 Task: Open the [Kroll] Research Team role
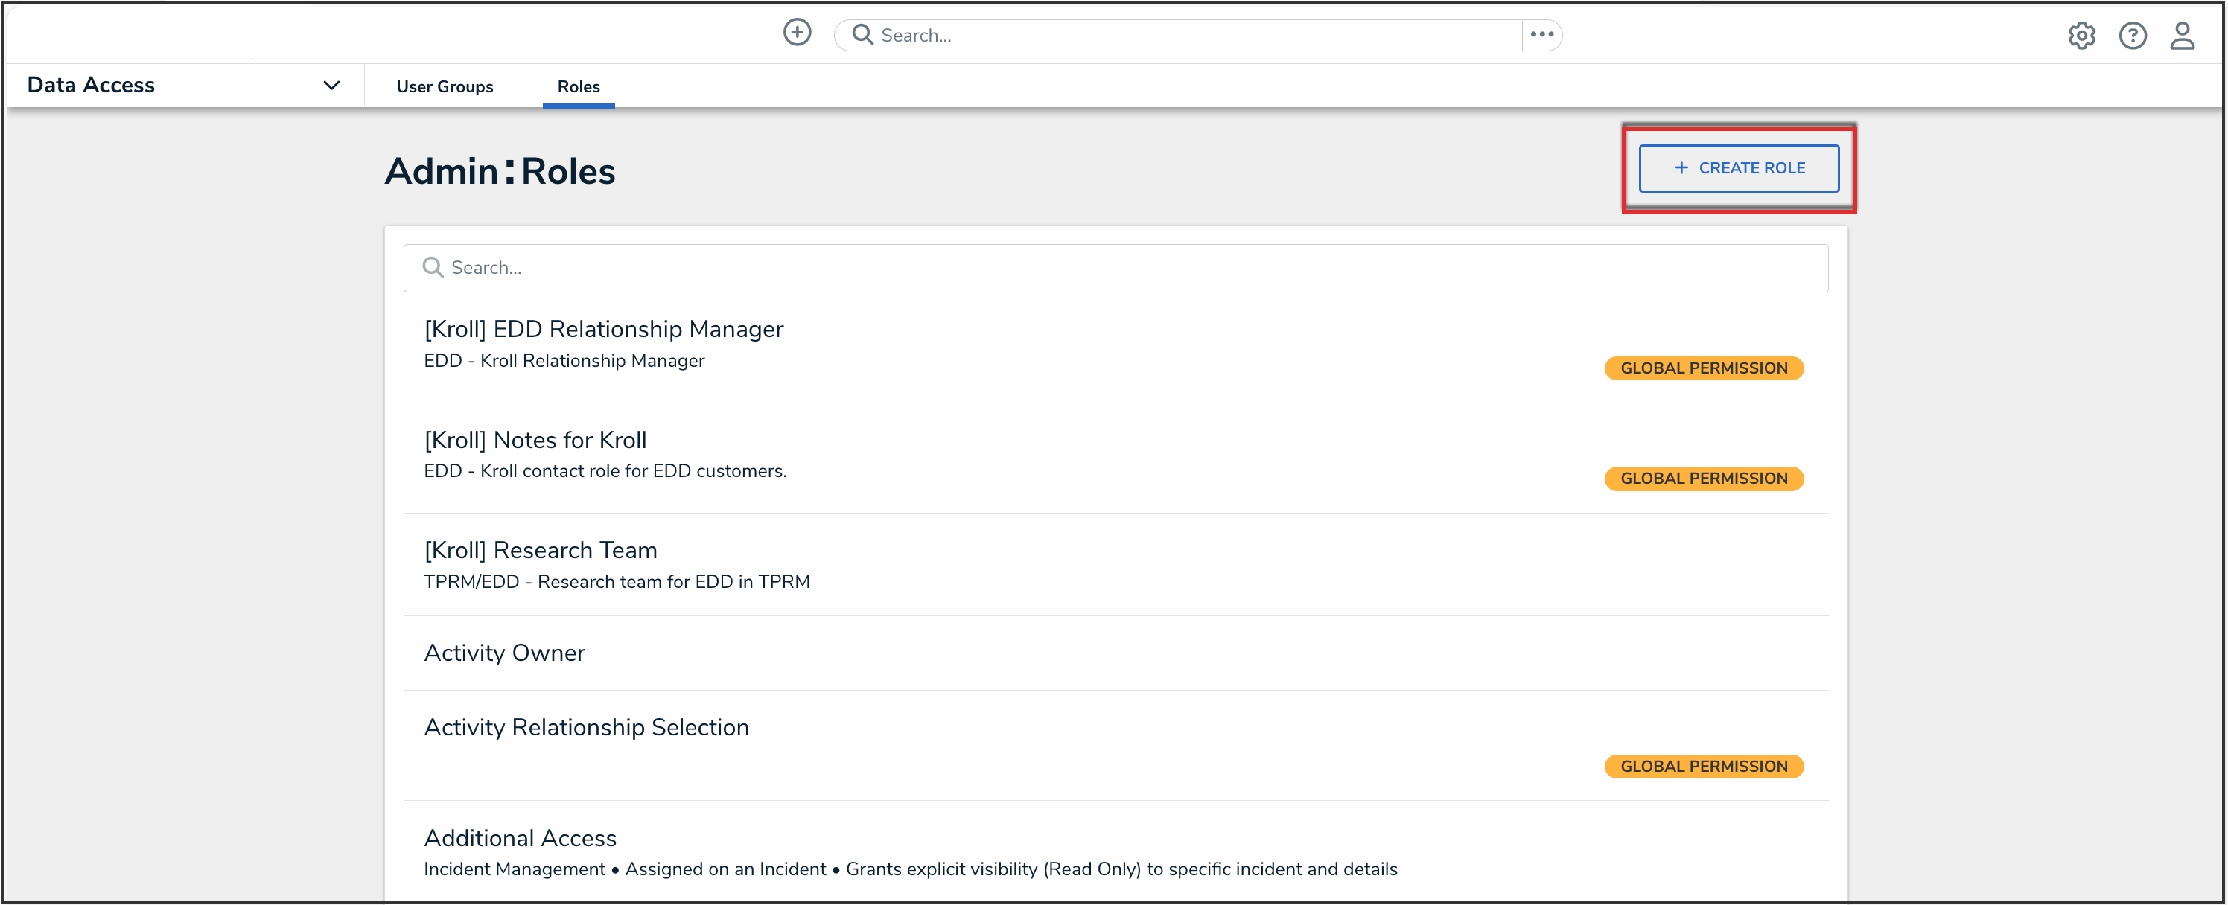[x=540, y=551]
